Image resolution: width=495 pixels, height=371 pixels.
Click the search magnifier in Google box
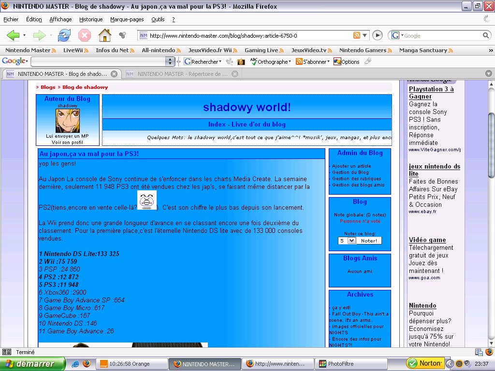click(486, 35)
